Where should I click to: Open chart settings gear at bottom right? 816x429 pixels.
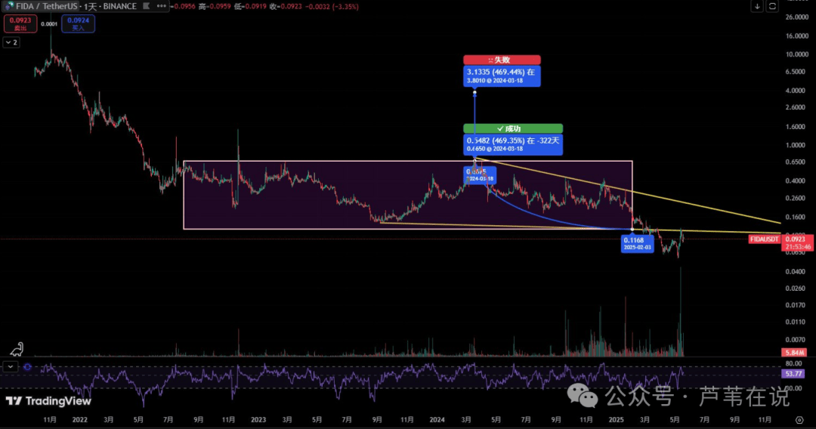pos(799,420)
